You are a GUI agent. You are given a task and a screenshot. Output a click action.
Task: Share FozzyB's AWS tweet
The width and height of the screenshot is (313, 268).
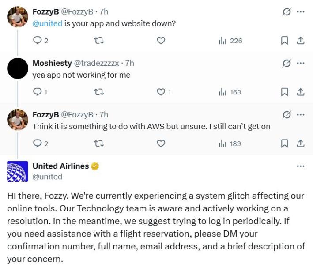[x=301, y=143]
